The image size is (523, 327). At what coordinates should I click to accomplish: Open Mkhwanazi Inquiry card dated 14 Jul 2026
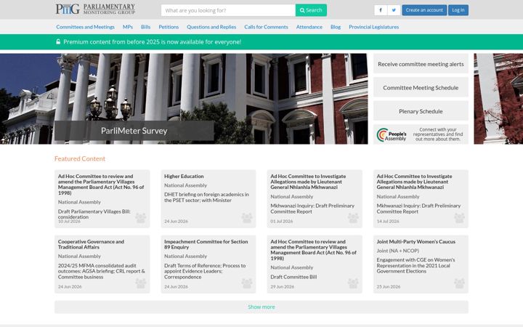point(421,199)
